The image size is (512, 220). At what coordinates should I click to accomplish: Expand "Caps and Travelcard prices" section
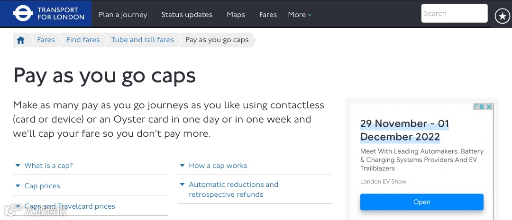[69, 206]
